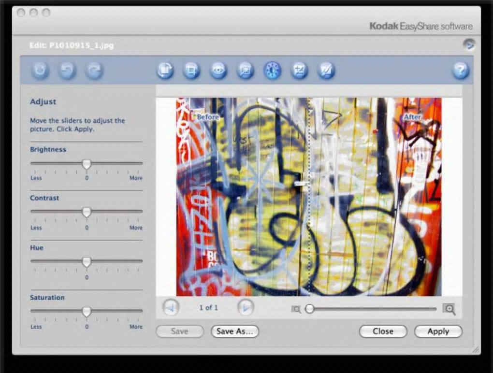Click 'More' under the Brightness slider
Image resolution: width=493 pixels, height=373 pixels.
(x=136, y=178)
